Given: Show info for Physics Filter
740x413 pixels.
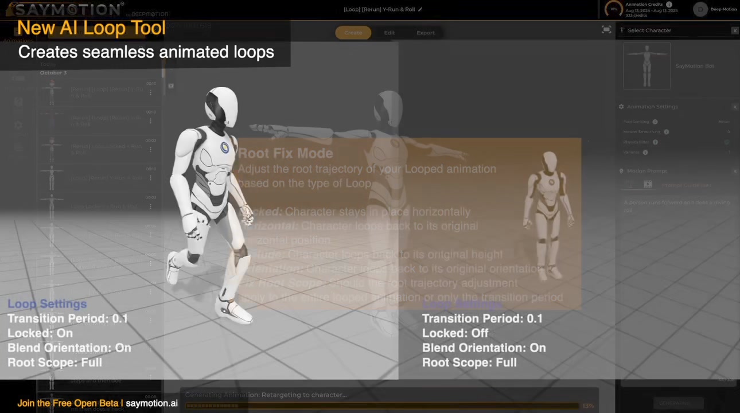Looking at the screenshot, I should (655, 142).
